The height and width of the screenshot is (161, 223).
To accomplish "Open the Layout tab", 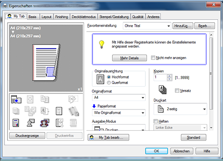I will pos(46,17).
